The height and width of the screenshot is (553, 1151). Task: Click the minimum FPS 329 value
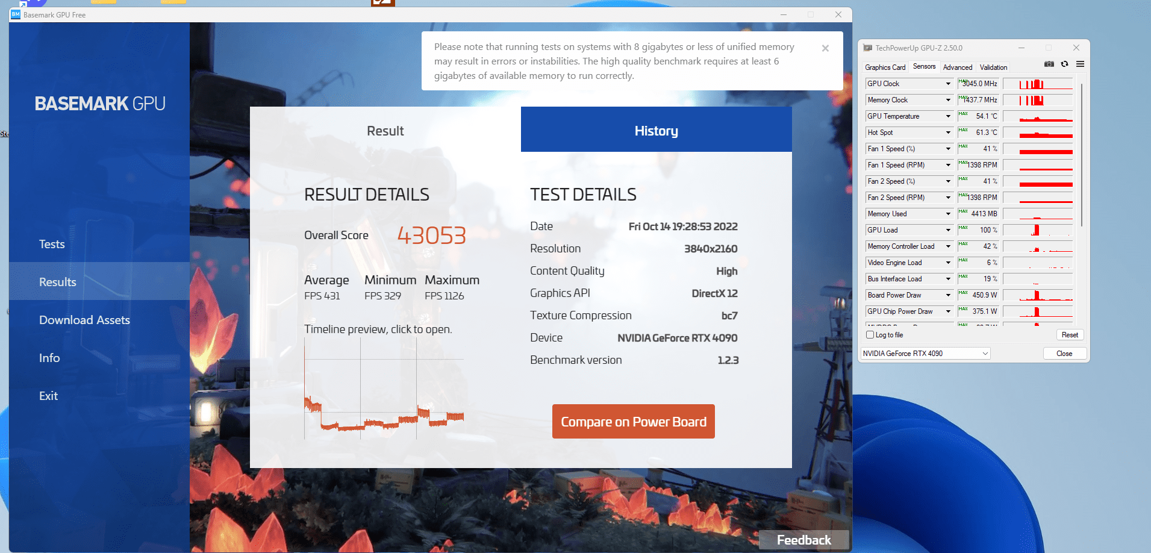(382, 296)
